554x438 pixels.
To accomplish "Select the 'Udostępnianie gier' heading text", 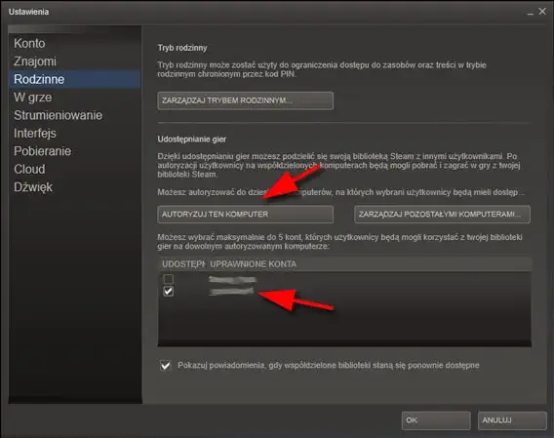I will point(192,139).
